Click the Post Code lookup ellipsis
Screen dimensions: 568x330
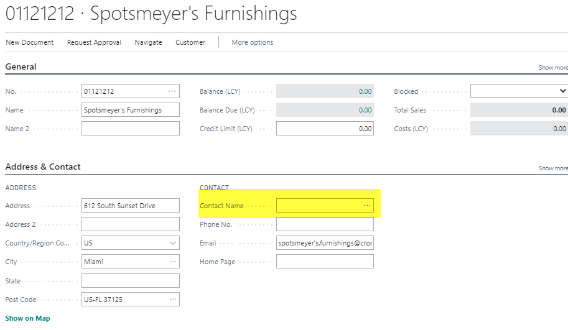click(173, 300)
